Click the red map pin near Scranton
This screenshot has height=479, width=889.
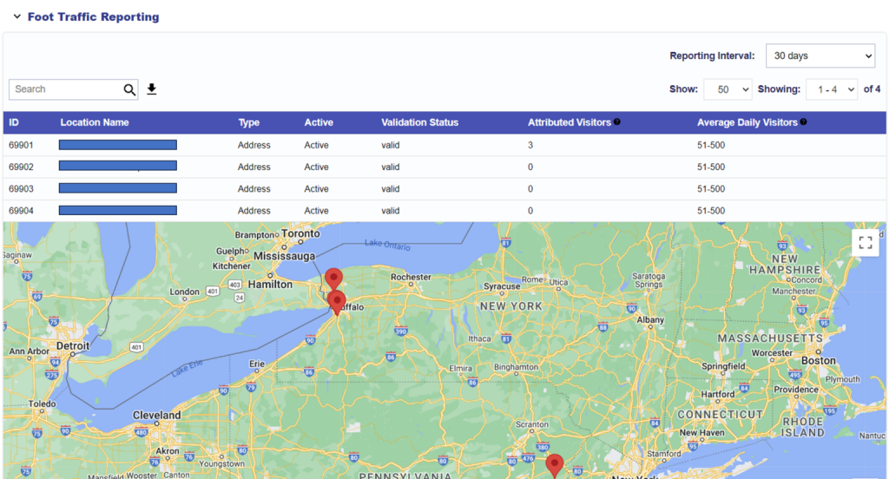[555, 465]
